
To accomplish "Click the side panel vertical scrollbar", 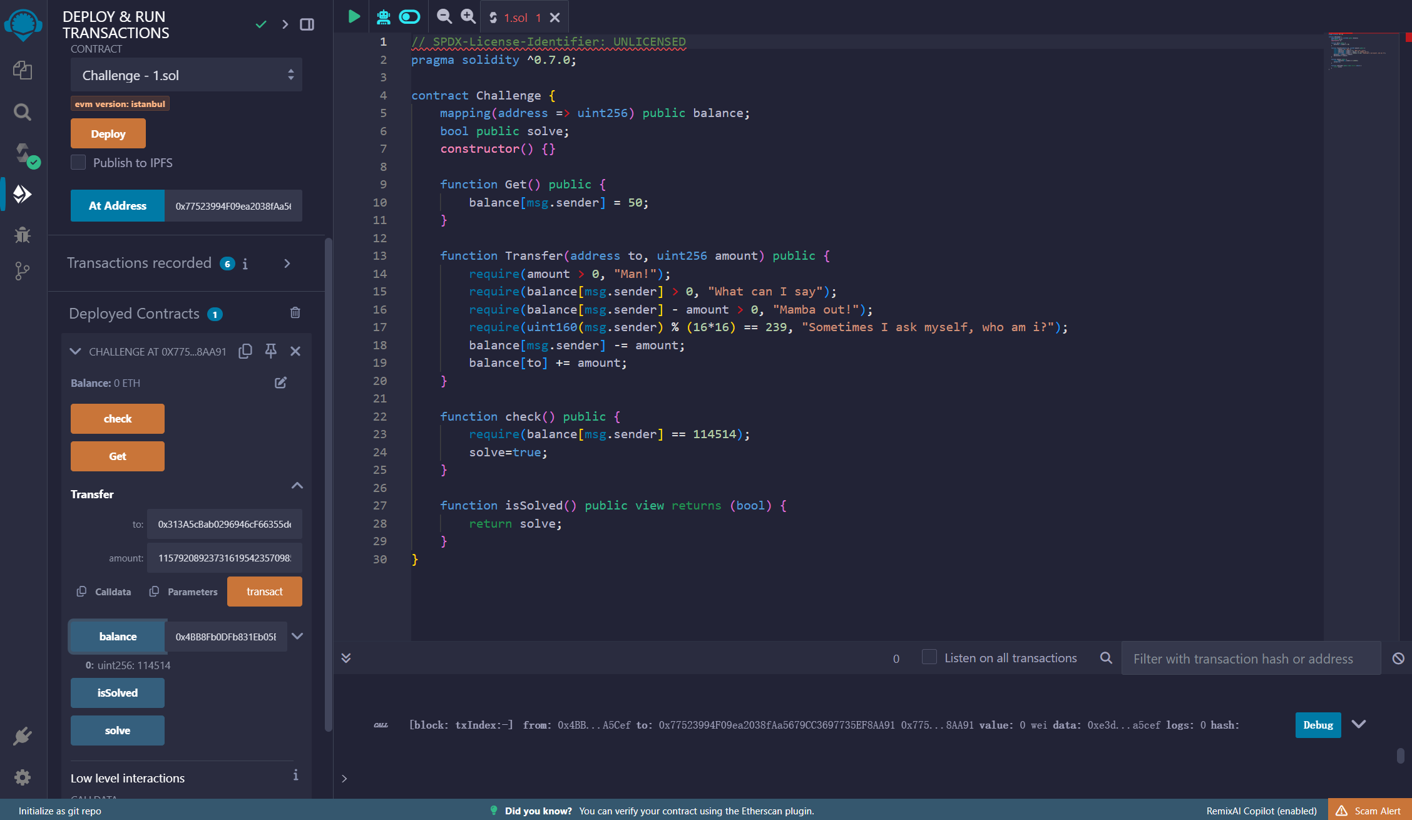I will pyautogui.click(x=328, y=485).
